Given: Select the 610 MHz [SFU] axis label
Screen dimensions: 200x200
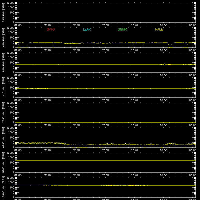Looking at the screenshot, I should coord(3,62).
